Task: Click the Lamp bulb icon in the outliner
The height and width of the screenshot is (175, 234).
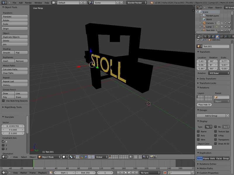Action: (x=204, y=27)
